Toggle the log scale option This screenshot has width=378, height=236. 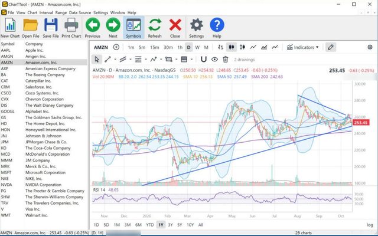[x=370, y=225]
